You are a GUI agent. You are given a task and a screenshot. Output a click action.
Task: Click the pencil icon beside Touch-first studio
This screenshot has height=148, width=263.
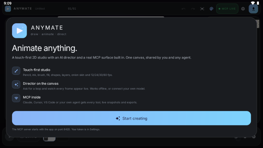point(16,71)
